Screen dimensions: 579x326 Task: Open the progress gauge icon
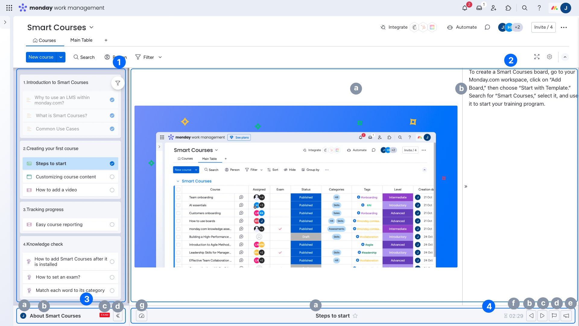point(142,316)
